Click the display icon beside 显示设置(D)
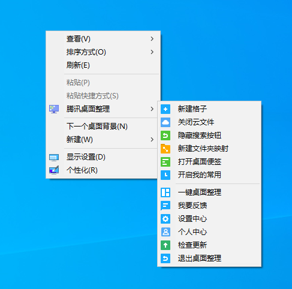This screenshot has height=289, width=292. [x=54, y=157]
